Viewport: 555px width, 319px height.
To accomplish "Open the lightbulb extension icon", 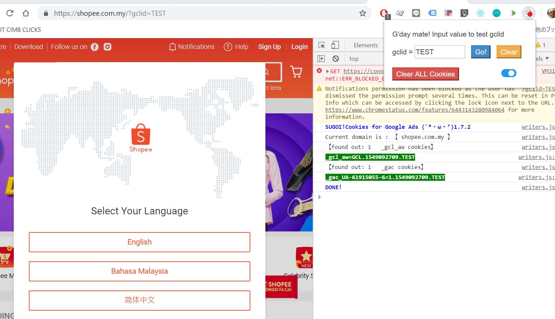I will coord(464,13).
